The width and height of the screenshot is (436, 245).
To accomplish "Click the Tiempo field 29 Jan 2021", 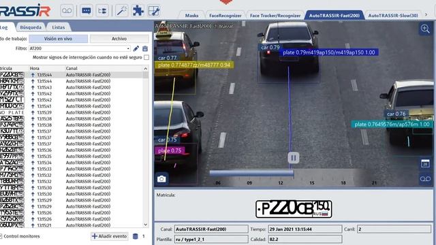I will pos(305,229).
